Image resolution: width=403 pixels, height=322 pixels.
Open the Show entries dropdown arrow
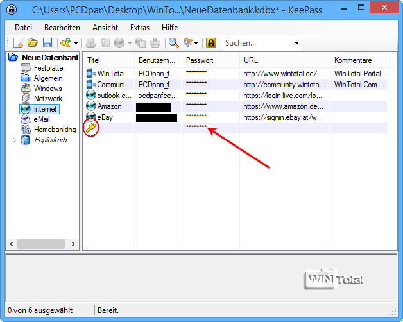pos(196,43)
